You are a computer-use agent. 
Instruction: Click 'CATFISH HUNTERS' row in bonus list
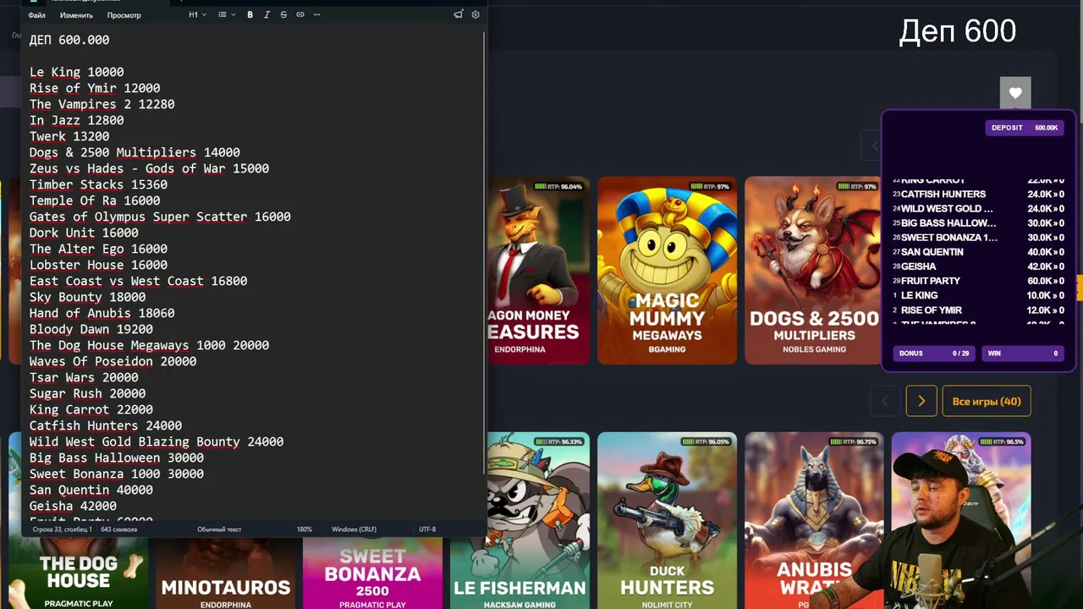tap(978, 195)
